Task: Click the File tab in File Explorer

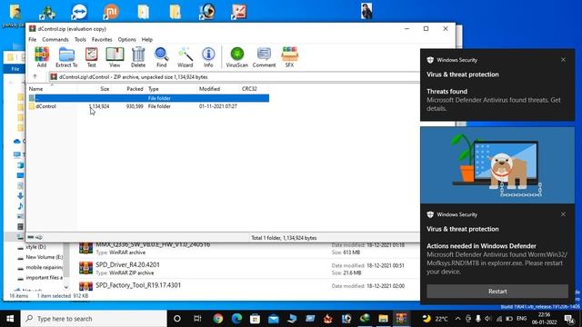Action: [15, 69]
